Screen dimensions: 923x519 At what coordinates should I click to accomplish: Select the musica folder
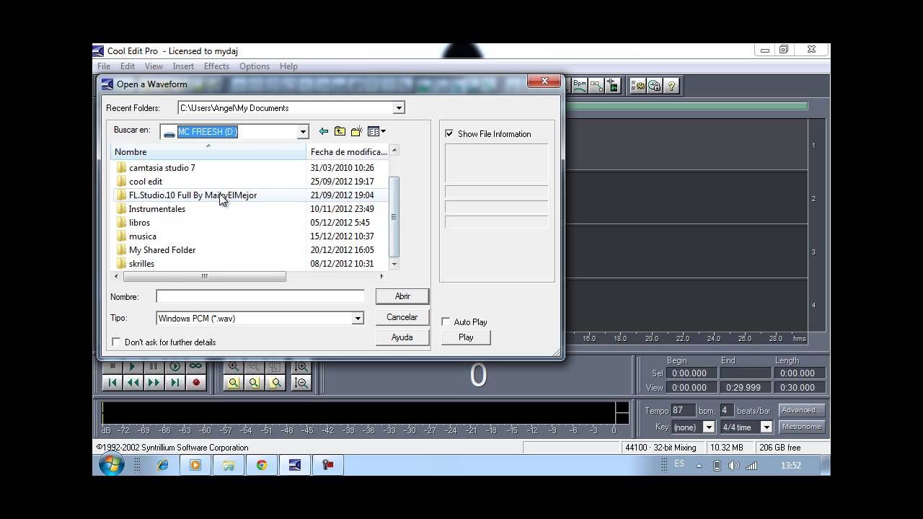point(142,236)
